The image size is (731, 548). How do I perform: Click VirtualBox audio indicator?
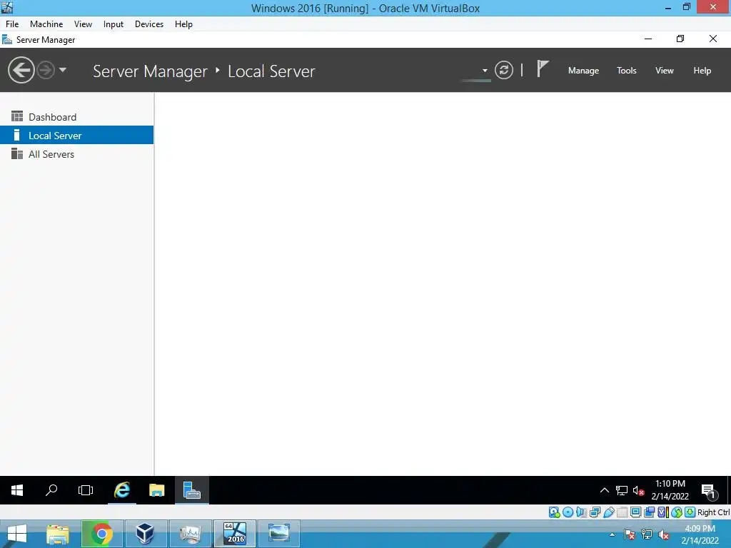(x=581, y=512)
